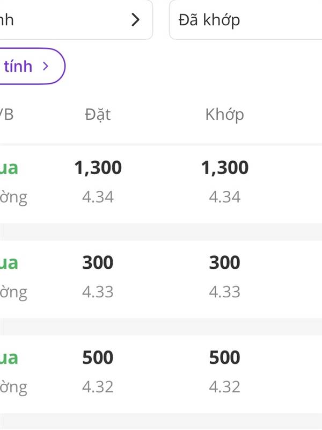Click the partially visible "/B" column header
The image size is (322, 430).
6,114
